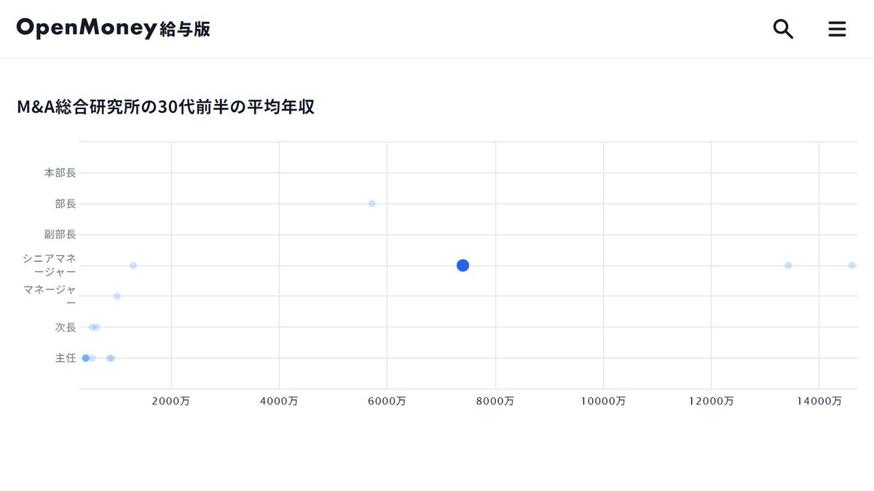Click the 次長 axis label

pos(66,327)
